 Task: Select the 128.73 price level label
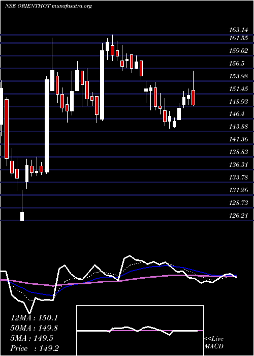238,203
